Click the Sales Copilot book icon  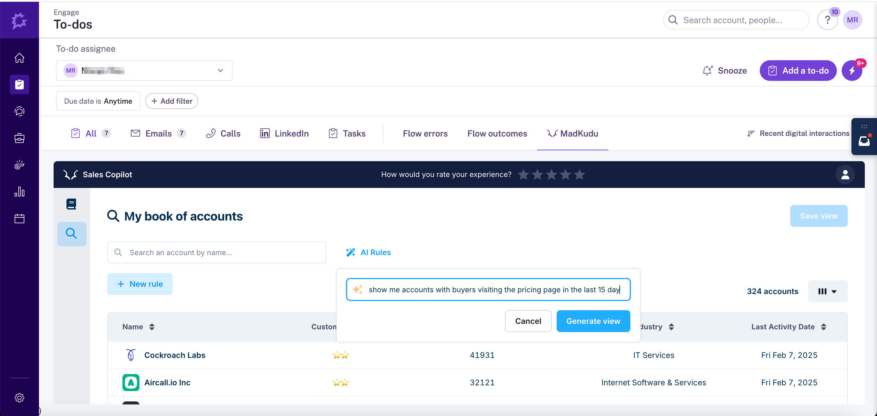[71, 204]
